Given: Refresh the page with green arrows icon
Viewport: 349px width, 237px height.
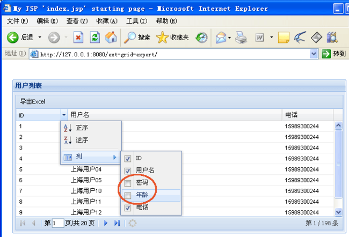Looking at the screenshot, I should (x=95, y=37).
